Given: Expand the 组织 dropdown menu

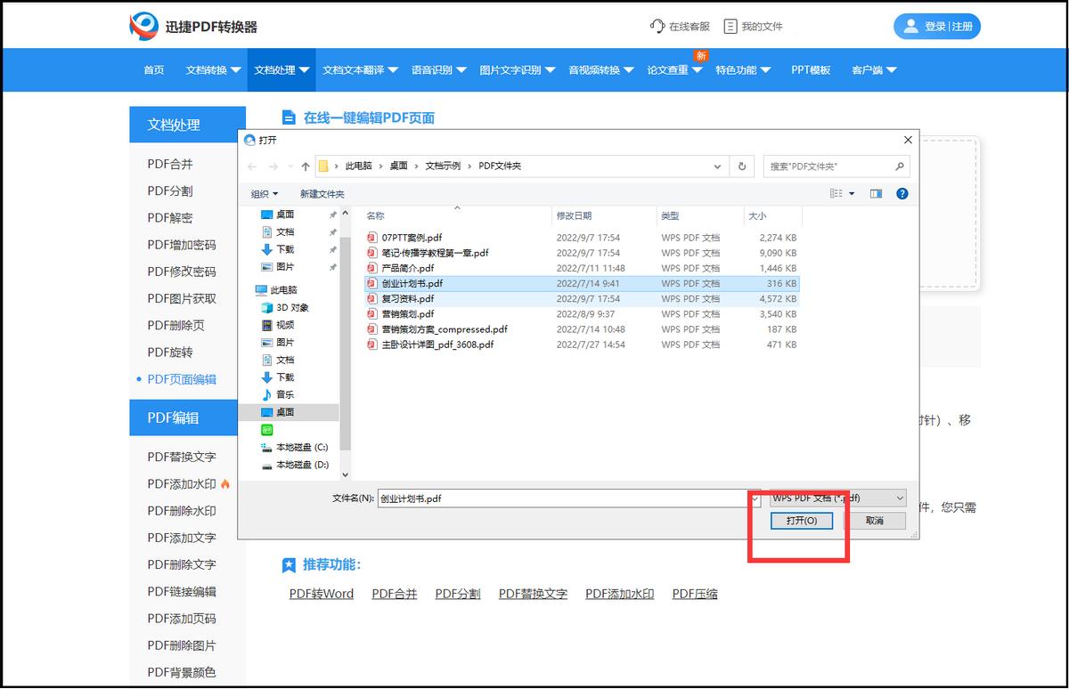Looking at the screenshot, I should pyautogui.click(x=262, y=193).
